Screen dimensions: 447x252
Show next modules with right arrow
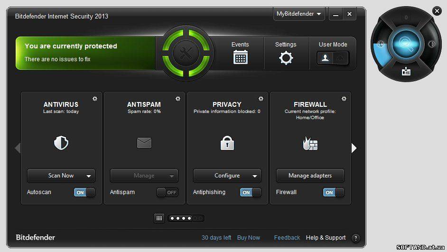[x=354, y=148]
